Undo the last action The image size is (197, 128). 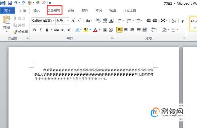(15, 3)
